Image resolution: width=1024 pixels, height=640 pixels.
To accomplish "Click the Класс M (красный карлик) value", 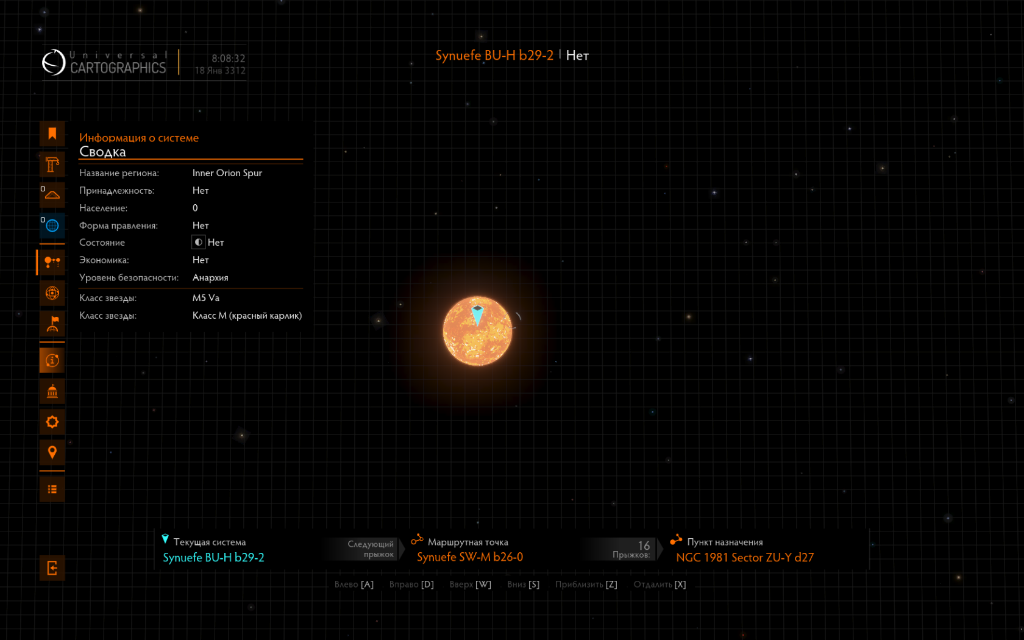I will [x=247, y=316].
